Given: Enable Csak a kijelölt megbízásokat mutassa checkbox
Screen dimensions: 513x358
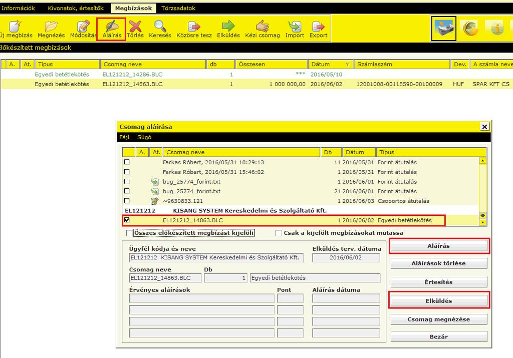Looking at the screenshot, I should [x=279, y=233].
